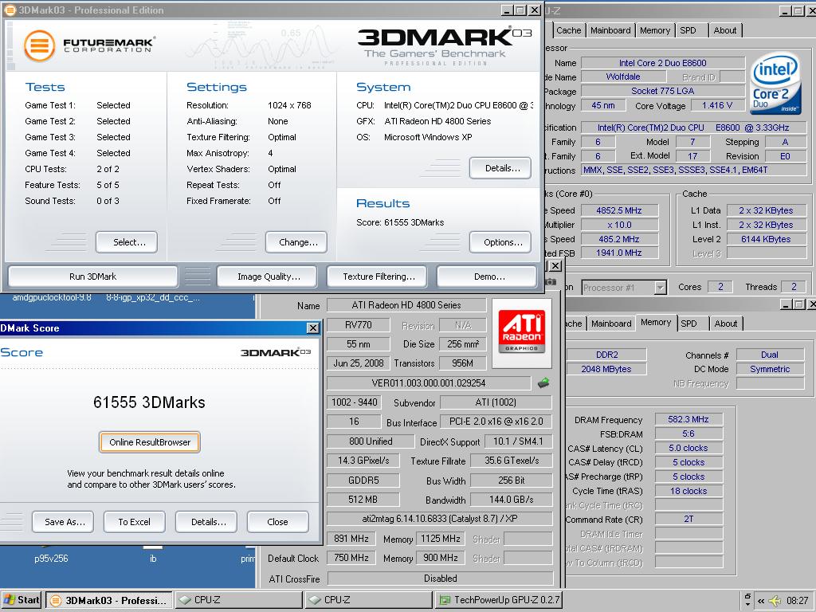This screenshot has height=612, width=816.
Task: Click the GPU-Z BIOS save chip icon
Action: (x=543, y=383)
